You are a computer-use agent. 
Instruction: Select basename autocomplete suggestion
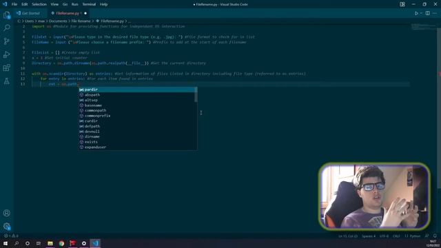(138, 105)
